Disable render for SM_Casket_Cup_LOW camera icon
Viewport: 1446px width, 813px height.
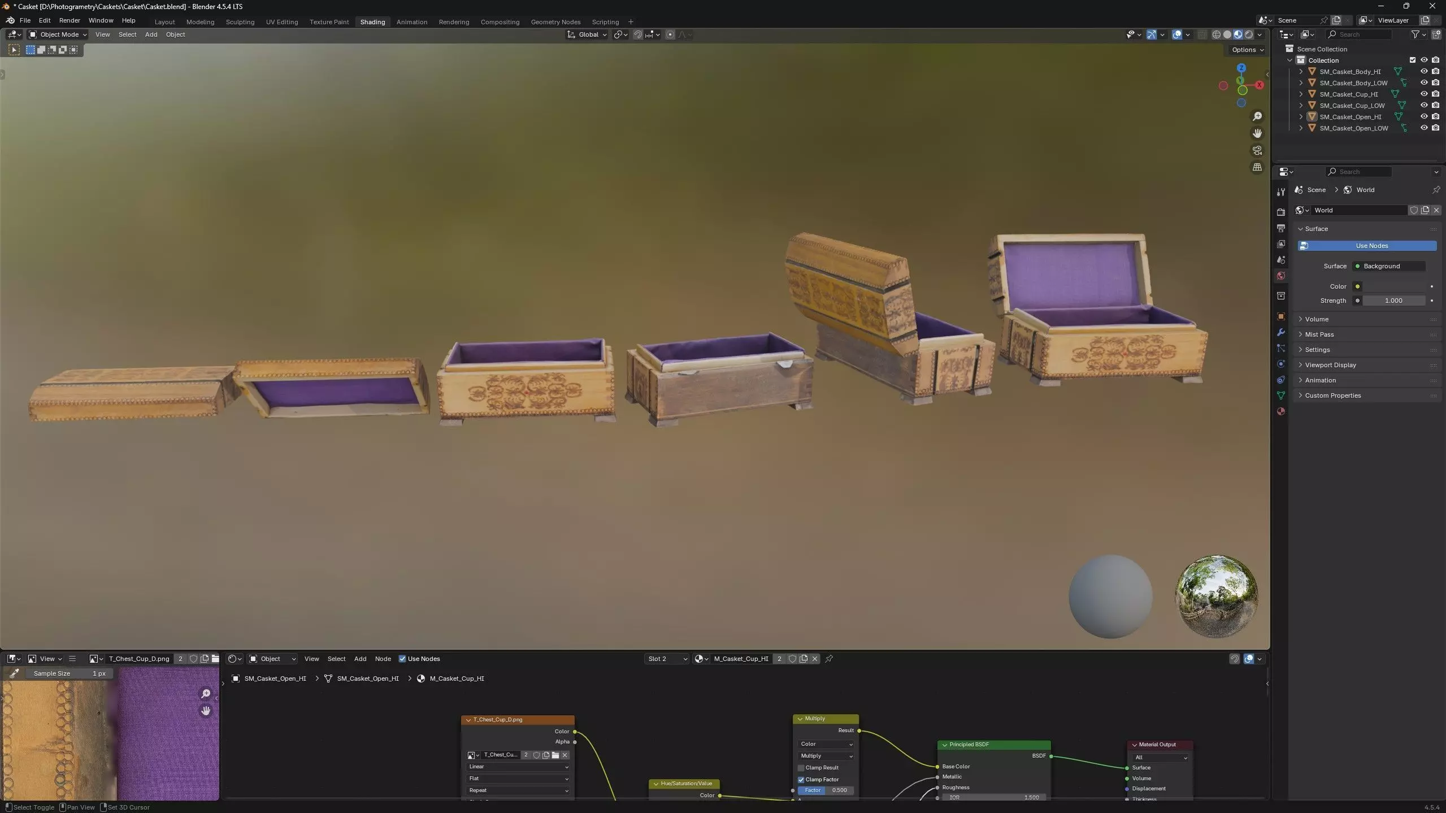(x=1435, y=106)
